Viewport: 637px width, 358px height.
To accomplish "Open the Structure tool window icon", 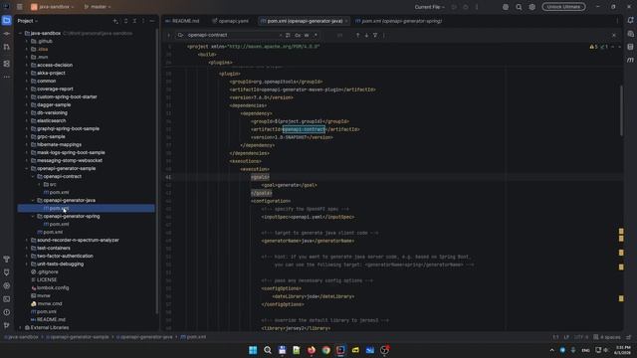I will (7, 64).
